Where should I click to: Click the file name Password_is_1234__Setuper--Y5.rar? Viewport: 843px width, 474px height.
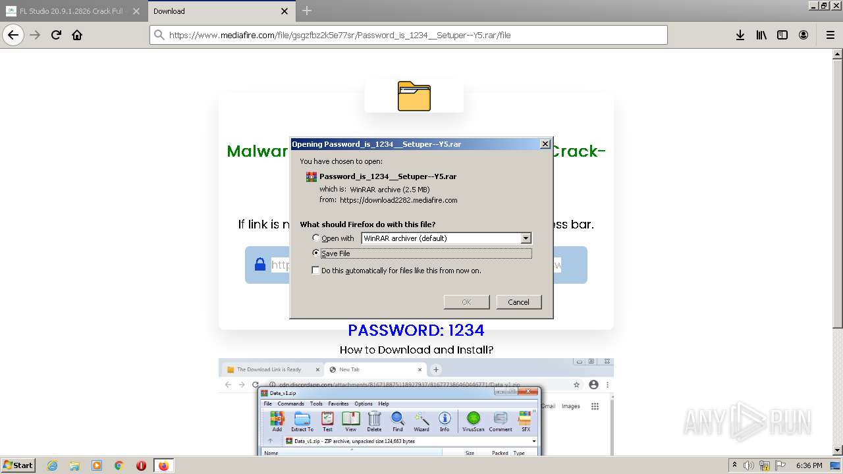[388, 176]
